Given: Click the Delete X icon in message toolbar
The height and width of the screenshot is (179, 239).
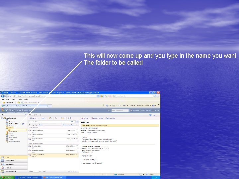Looking at the screenshot, I should pyautogui.click(x=56, y=118).
